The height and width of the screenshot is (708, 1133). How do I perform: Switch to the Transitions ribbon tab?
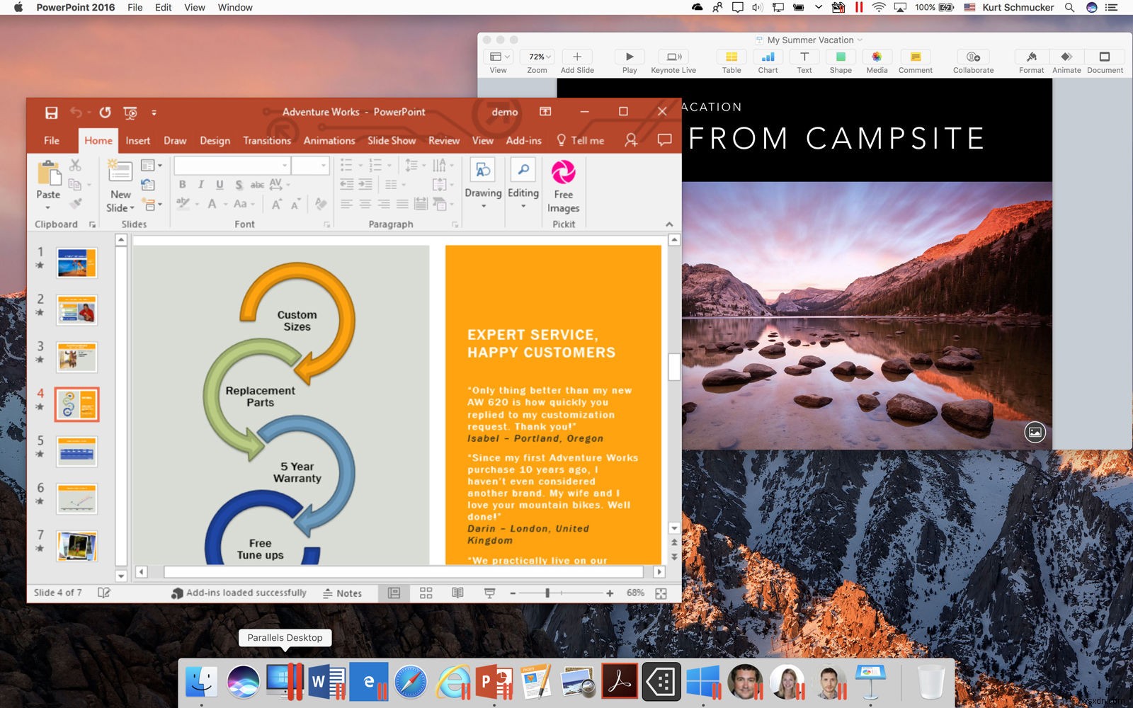(267, 140)
